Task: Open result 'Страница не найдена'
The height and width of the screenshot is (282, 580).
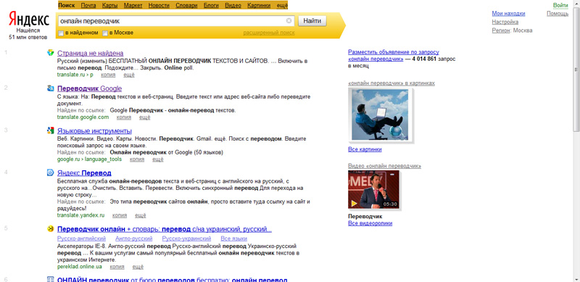Action: pyautogui.click(x=91, y=53)
